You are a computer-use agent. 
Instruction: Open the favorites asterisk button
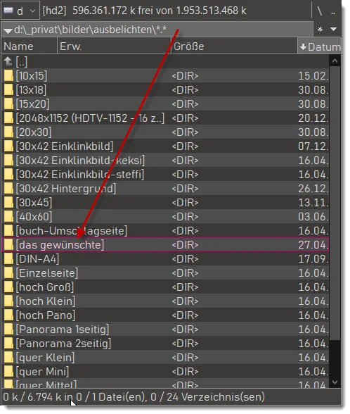320,29
